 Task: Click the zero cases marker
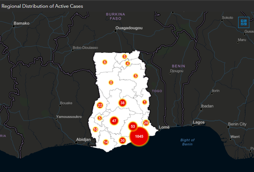click(x=111, y=82)
